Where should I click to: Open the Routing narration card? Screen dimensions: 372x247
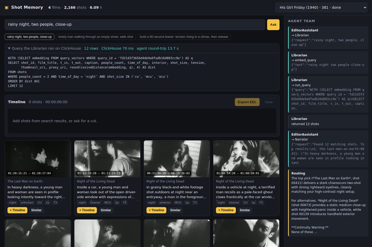[328, 203]
